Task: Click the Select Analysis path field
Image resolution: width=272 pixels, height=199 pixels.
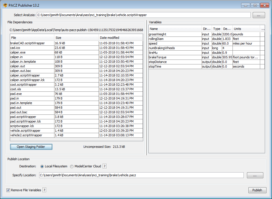Action: tap(143, 15)
